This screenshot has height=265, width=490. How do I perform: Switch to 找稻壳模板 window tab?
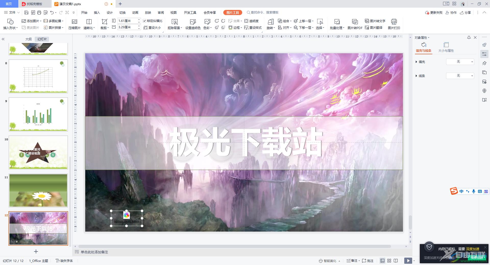tap(35, 4)
